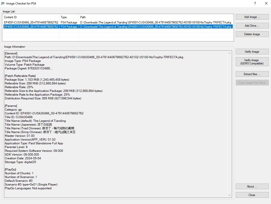Click Referable Size to the Application Package line

(53, 91)
